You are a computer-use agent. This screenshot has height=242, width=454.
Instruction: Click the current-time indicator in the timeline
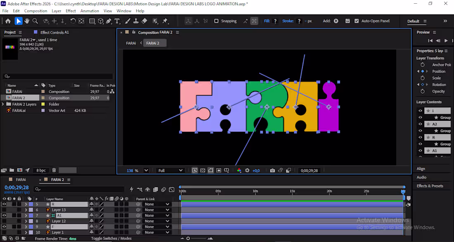pos(403,192)
